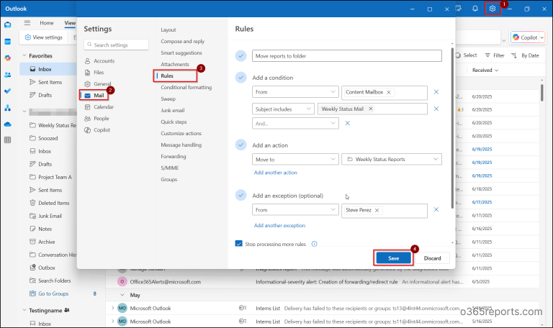Image resolution: width=553 pixels, height=328 pixels.
Task: Open the Move to action dropdown
Action: click(x=295, y=159)
